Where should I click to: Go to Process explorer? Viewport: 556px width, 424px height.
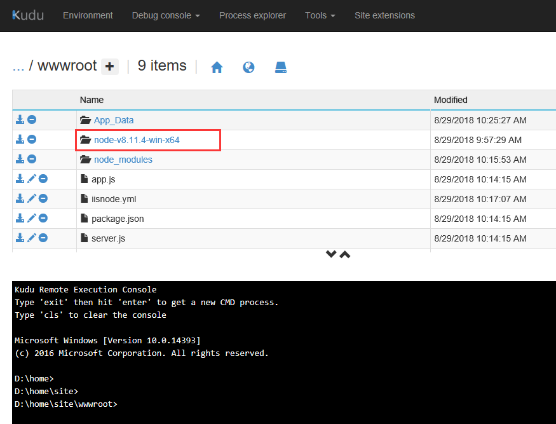[x=252, y=15]
